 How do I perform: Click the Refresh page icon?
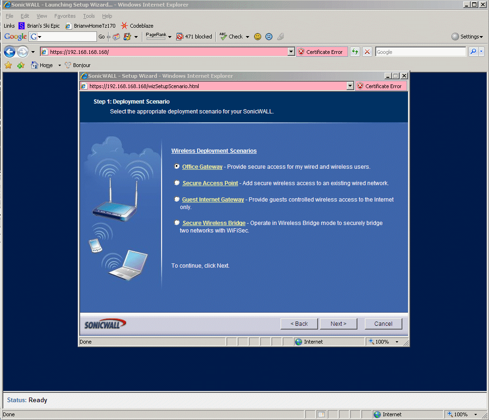[x=355, y=52]
